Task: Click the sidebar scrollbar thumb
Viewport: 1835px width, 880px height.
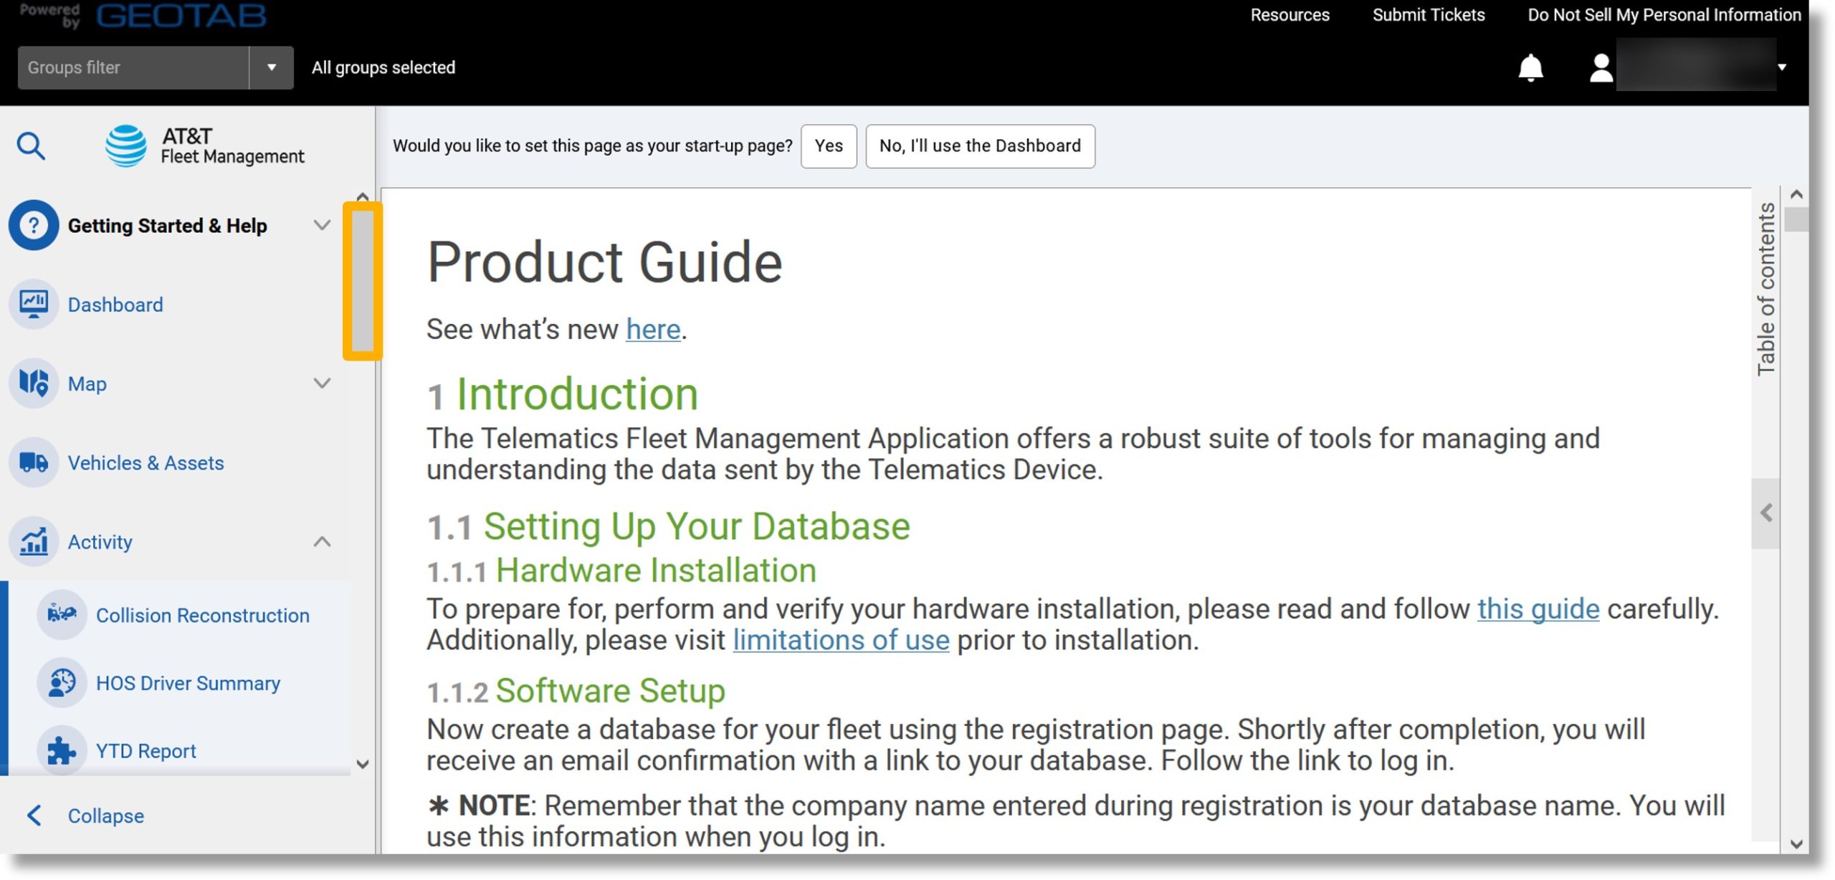Action: tap(362, 280)
